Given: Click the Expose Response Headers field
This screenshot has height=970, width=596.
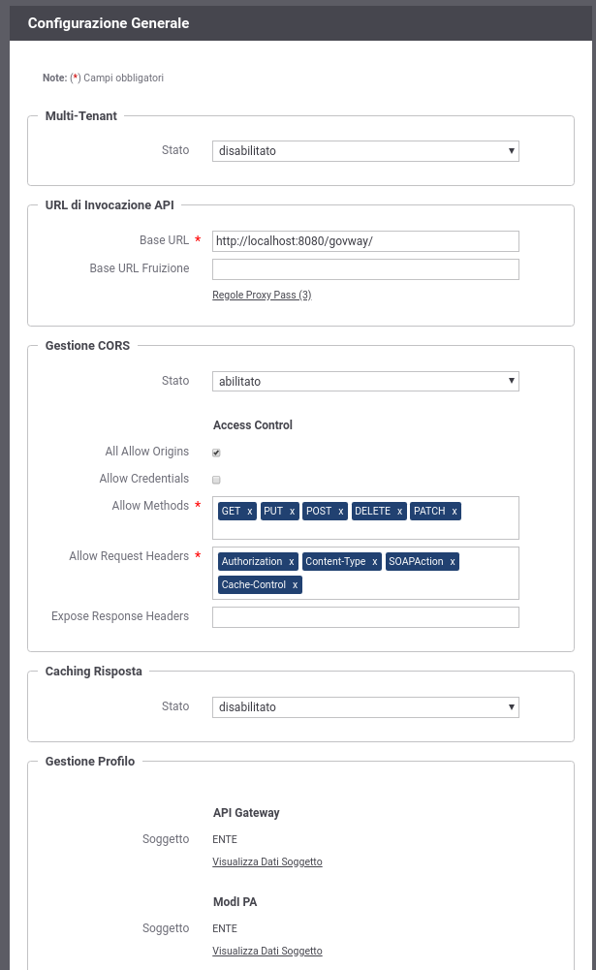Looking at the screenshot, I should [365, 616].
